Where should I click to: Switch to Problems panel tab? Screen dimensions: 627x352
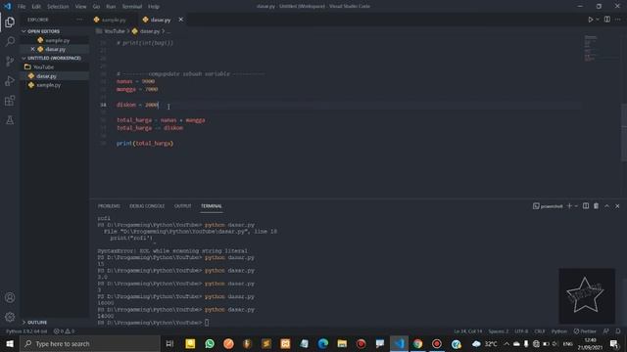point(109,206)
